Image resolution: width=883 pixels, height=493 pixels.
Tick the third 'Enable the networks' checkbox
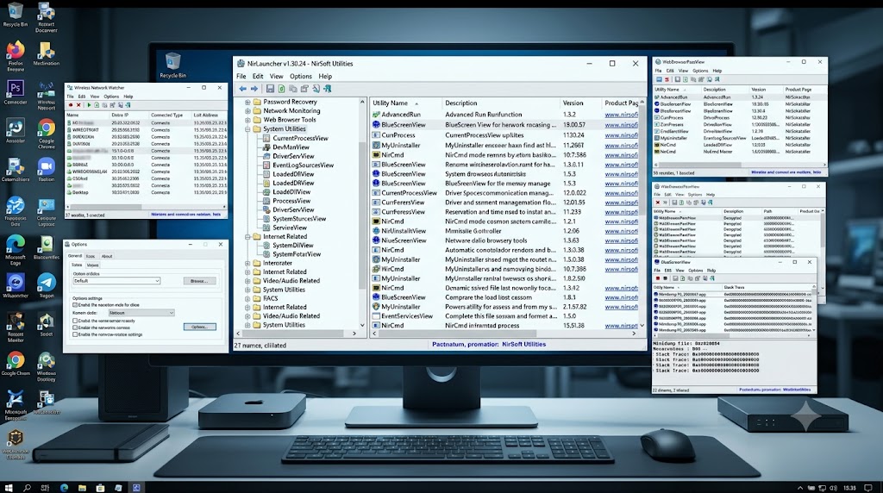coord(75,328)
